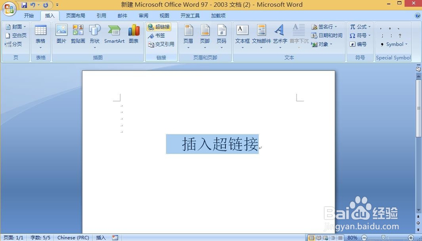Open the Office button menu
The image size is (422, 241).
[x=9, y=8]
